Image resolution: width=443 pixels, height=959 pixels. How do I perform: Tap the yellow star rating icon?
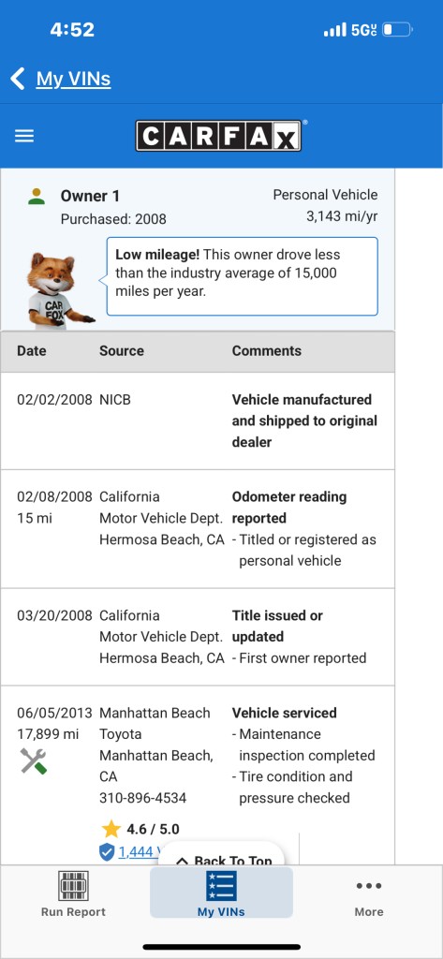pos(111,829)
